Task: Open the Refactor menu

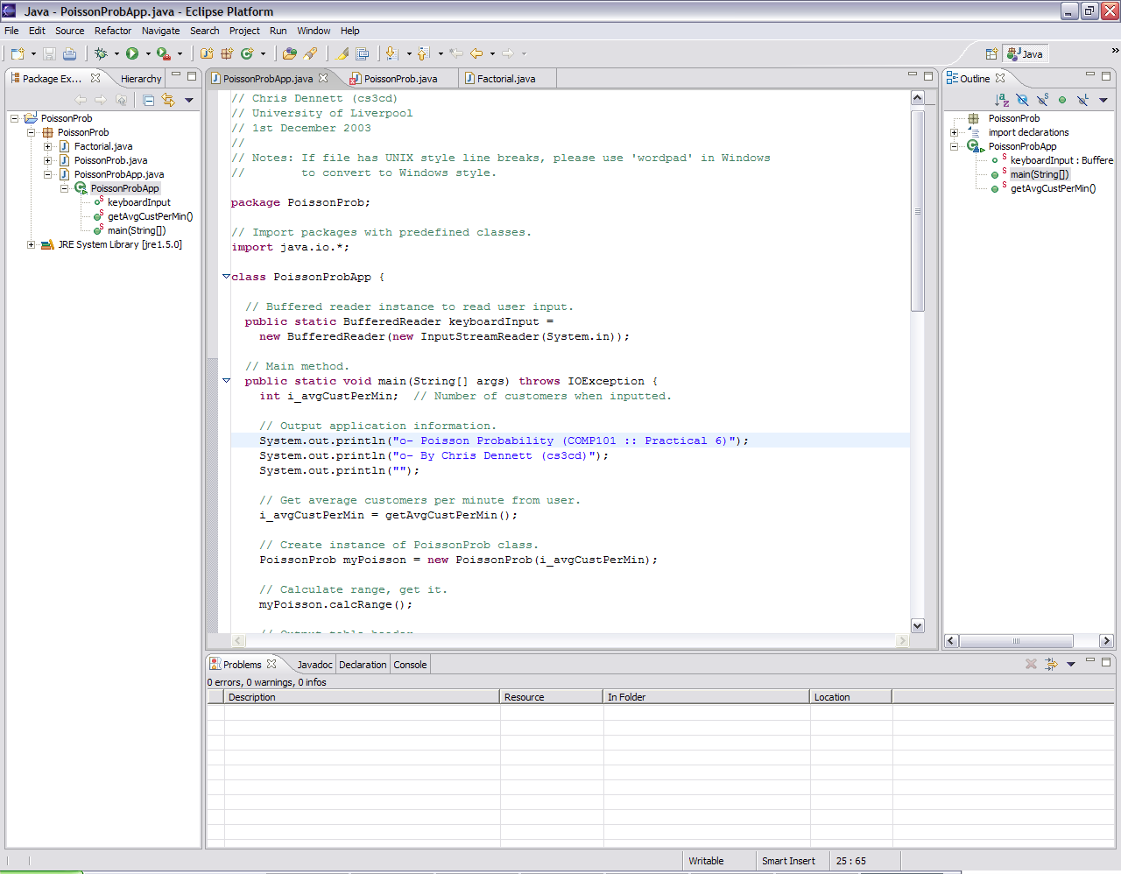Action: point(113,31)
